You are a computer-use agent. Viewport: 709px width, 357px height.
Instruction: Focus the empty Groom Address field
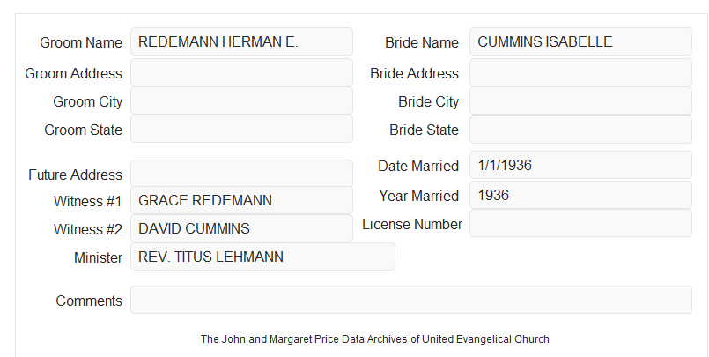pos(241,72)
